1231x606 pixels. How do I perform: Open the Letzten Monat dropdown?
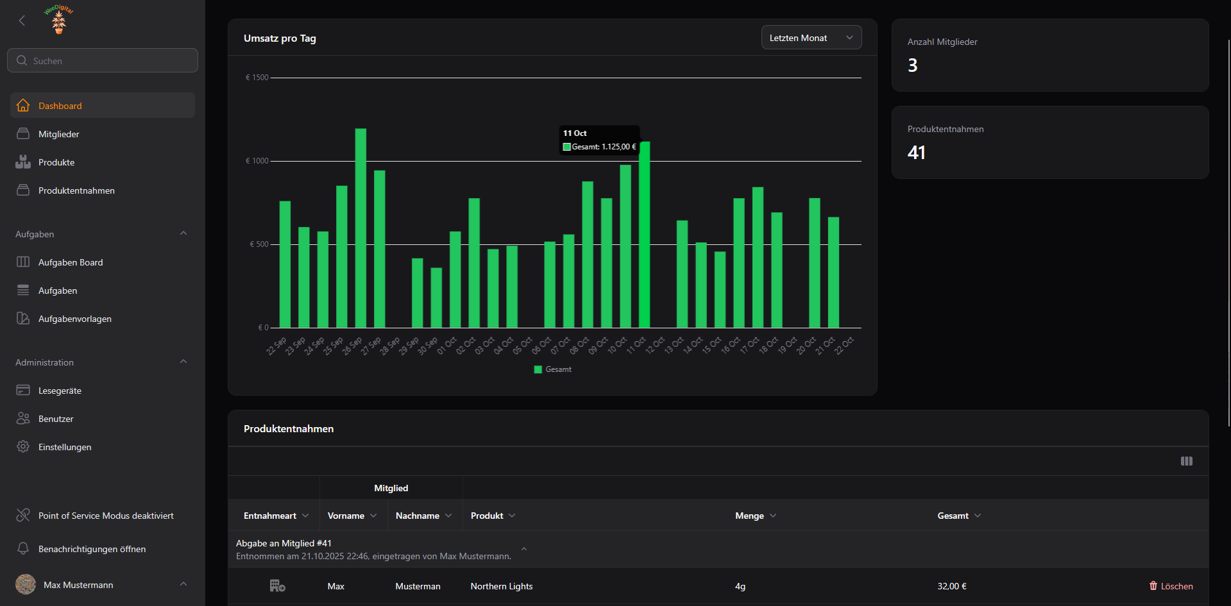coord(811,37)
